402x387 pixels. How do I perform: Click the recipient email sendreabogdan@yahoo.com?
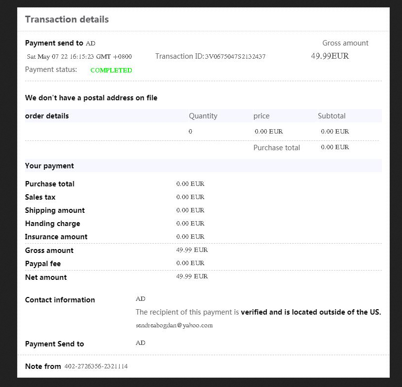point(174,325)
